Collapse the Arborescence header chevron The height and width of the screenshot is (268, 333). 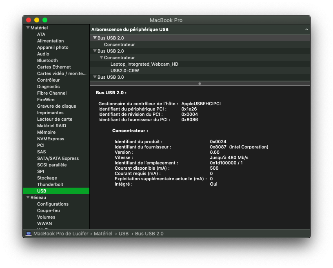tap(306, 29)
